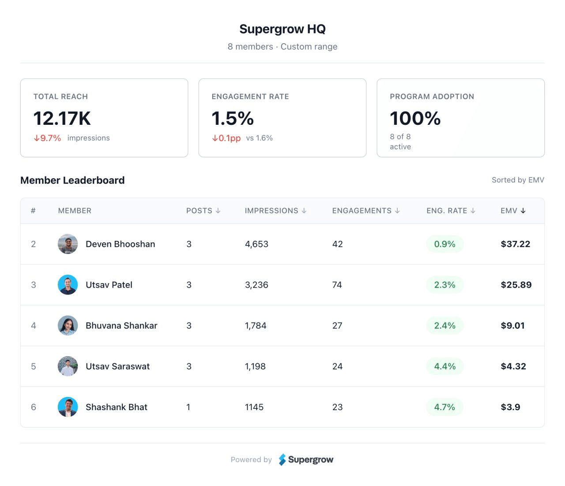
Task: Click the 1,784 impressions cell
Action: click(x=256, y=325)
